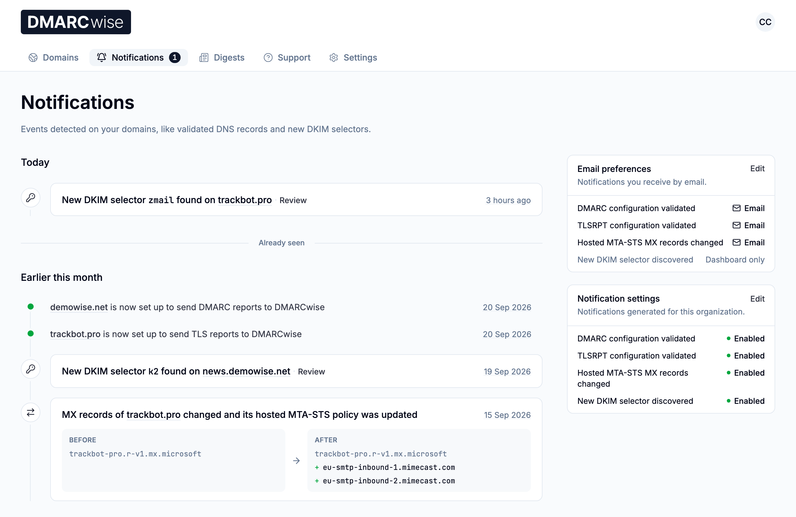This screenshot has width=796, height=517.
Task: Click Enabled status for New DKIM selector discovered
Action: click(x=746, y=401)
